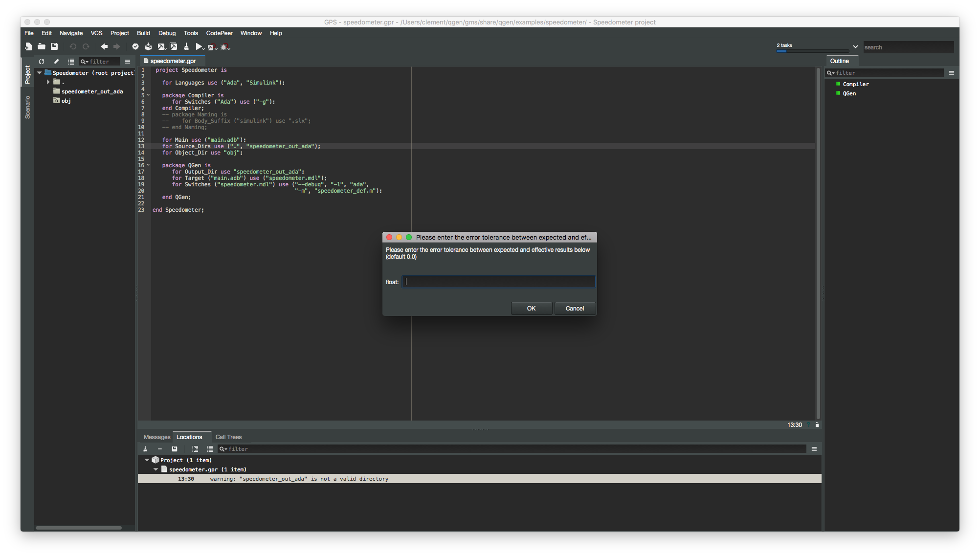Open the Project filter search options dropdown
The image size is (980, 556).
(85, 62)
